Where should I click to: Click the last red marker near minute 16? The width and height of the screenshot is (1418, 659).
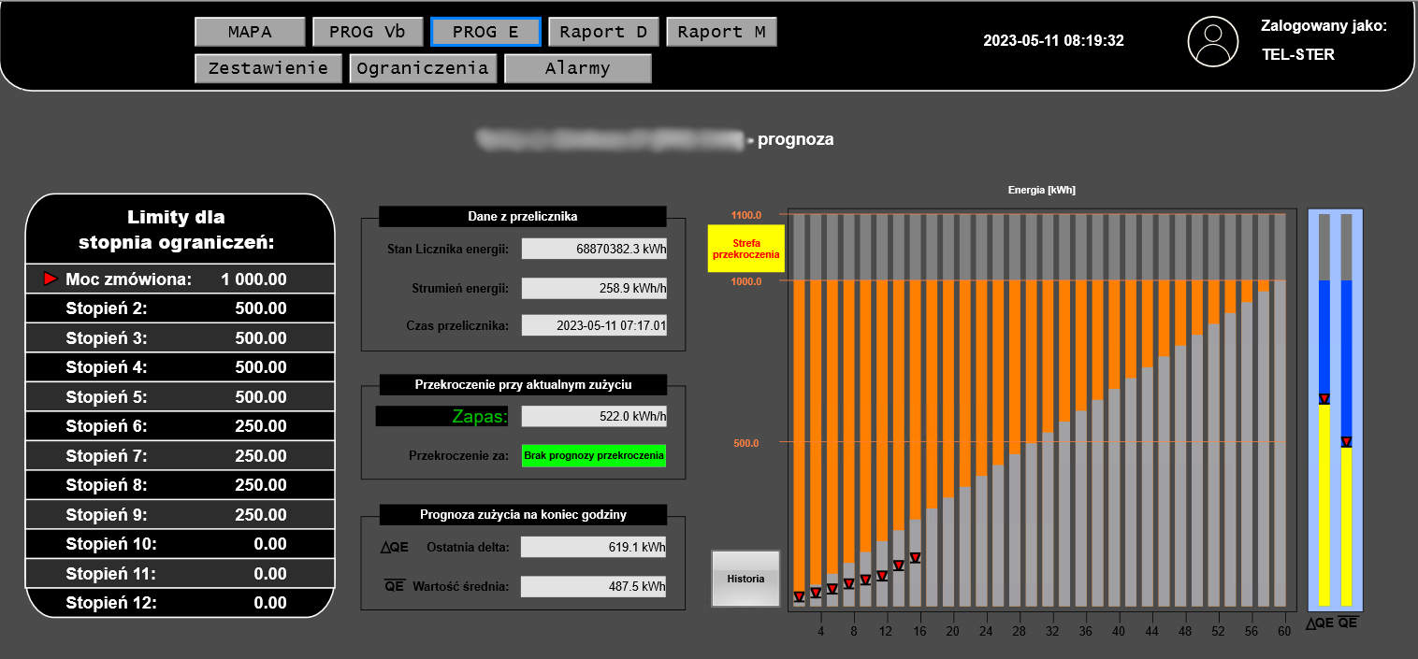[x=915, y=558]
